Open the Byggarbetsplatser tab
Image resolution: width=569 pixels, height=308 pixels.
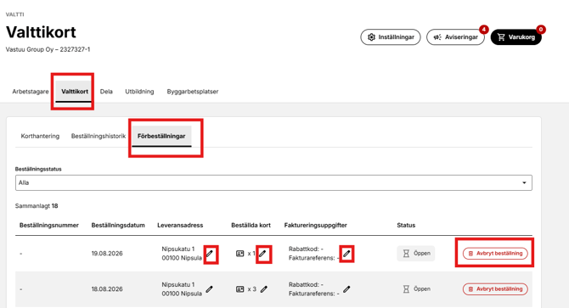(x=192, y=92)
